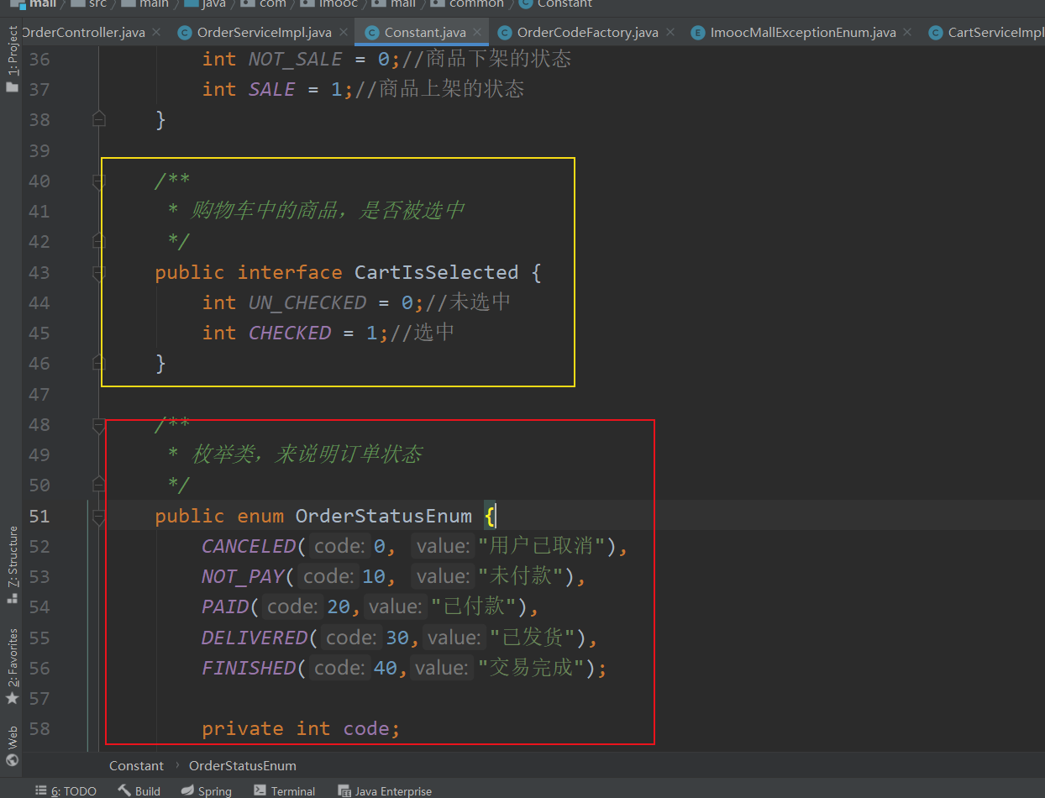The height and width of the screenshot is (798, 1045).
Task: Open the Terminal tool window
Action: coord(284,790)
